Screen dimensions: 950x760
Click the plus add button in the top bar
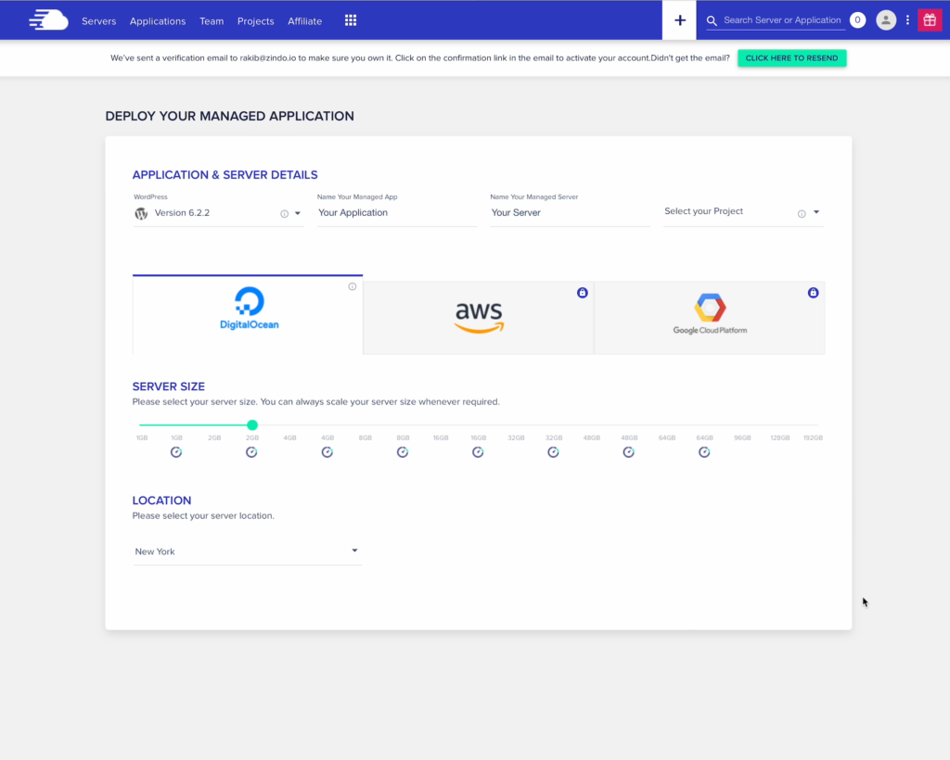tap(680, 20)
